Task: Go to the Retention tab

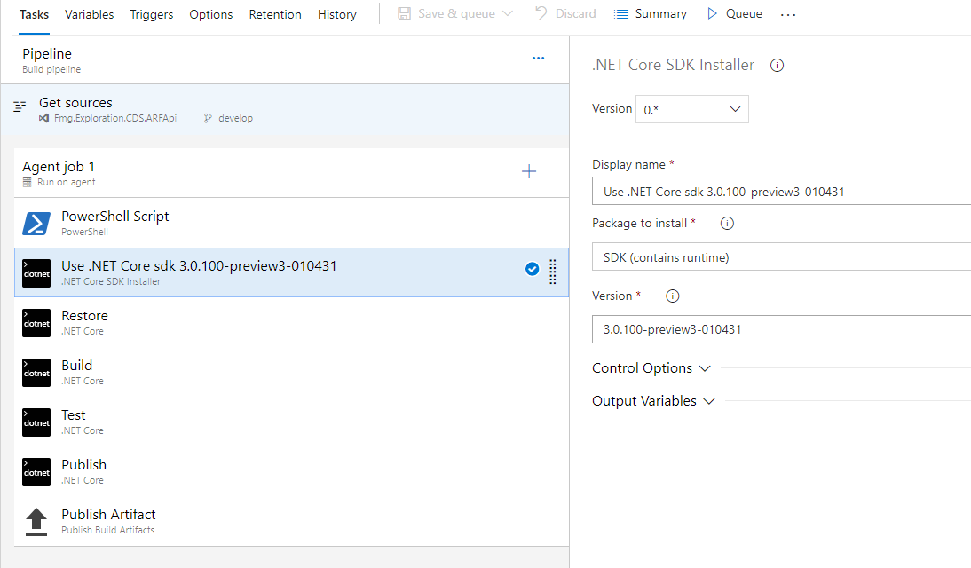Action: (275, 14)
